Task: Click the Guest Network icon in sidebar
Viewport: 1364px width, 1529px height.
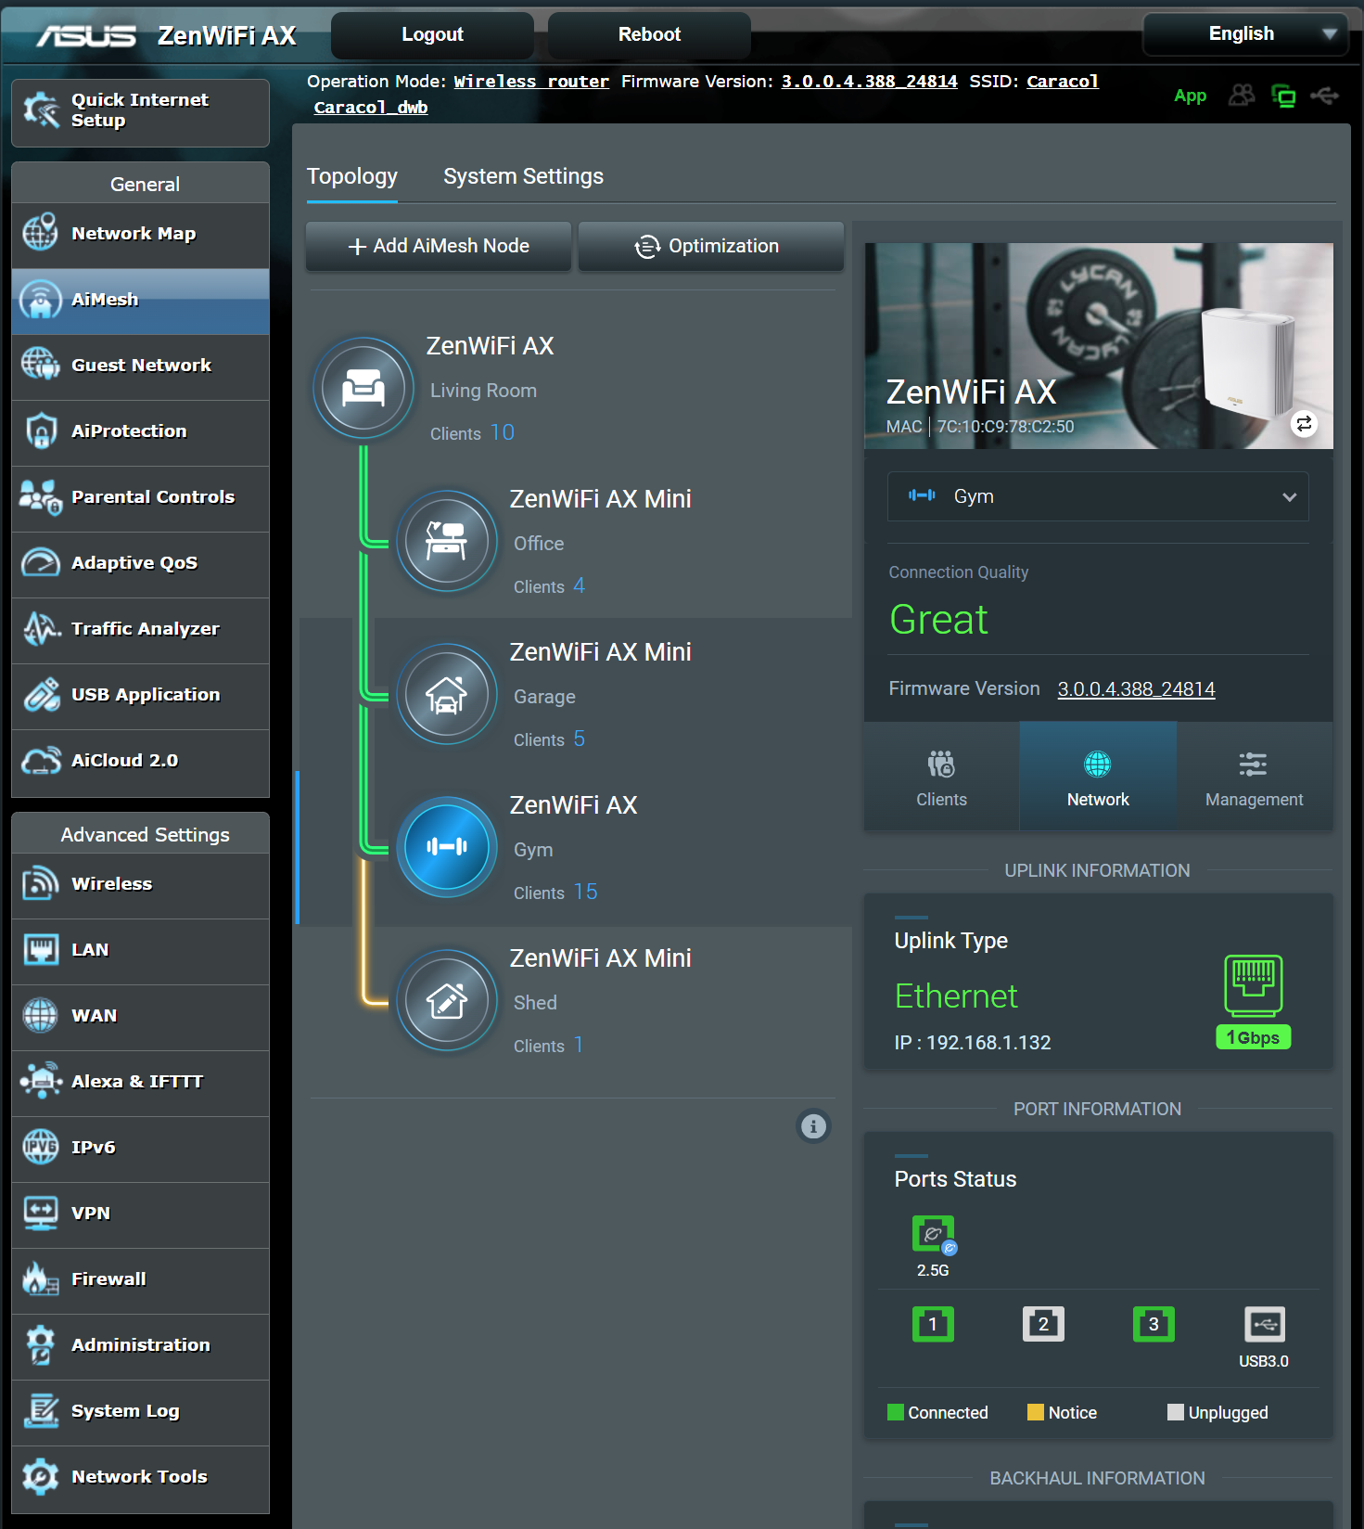Action: point(41,365)
